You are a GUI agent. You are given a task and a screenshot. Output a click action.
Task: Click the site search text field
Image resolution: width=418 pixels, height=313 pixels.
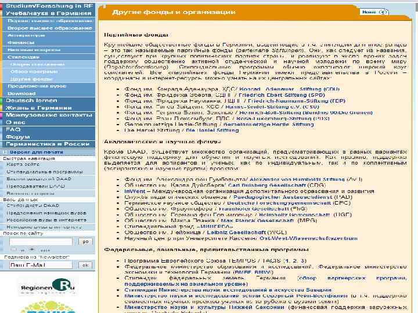41,242
